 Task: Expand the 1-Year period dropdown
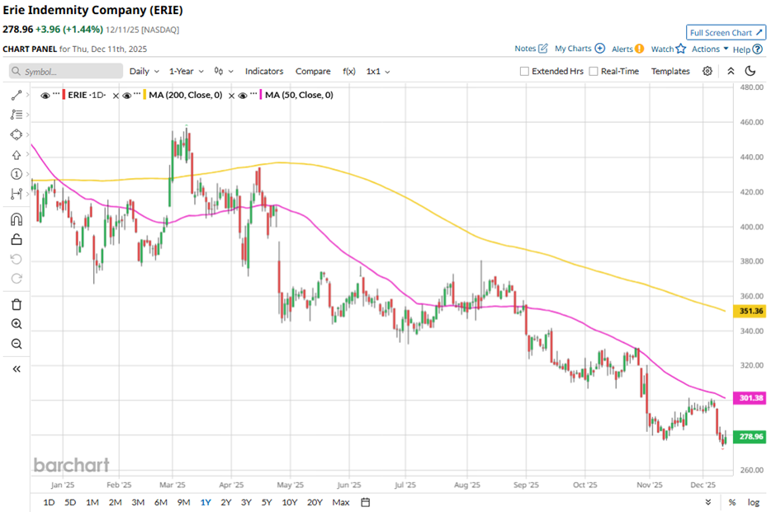(187, 72)
